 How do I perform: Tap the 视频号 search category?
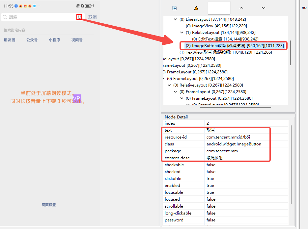point(77,40)
